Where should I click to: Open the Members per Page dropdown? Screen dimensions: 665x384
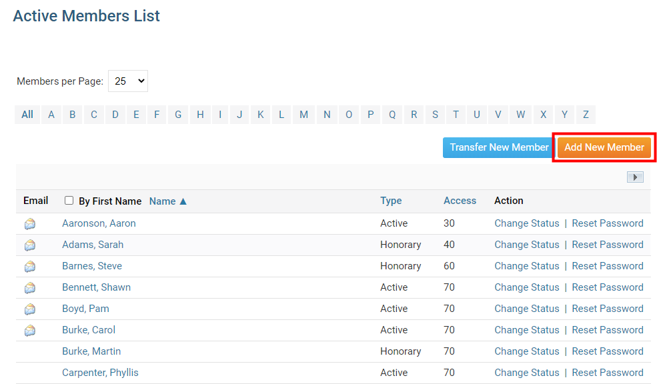coord(128,81)
